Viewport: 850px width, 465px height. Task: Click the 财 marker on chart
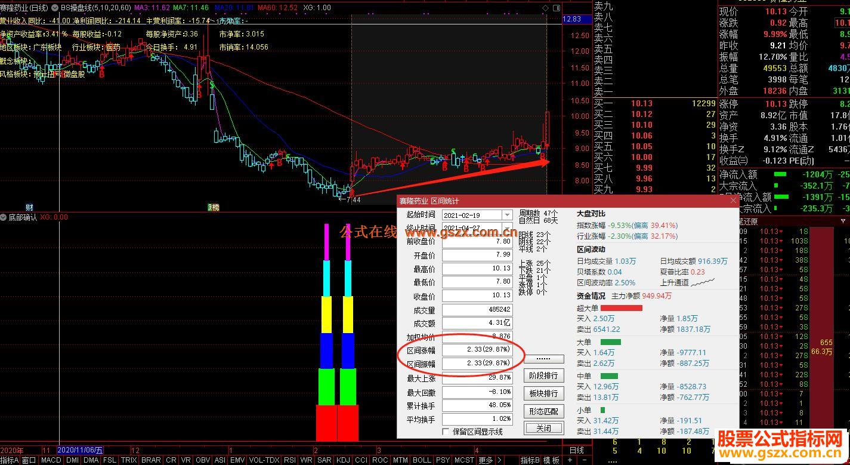coord(29,207)
